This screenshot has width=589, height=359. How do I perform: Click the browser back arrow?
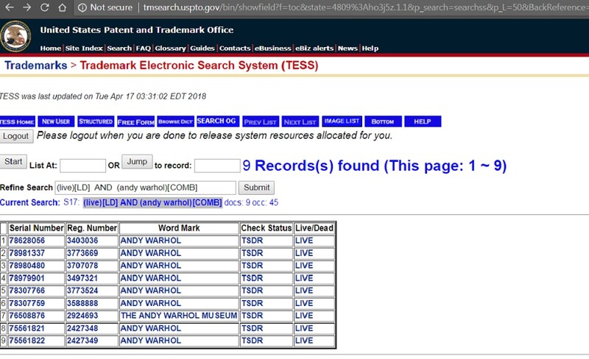click(x=10, y=7)
